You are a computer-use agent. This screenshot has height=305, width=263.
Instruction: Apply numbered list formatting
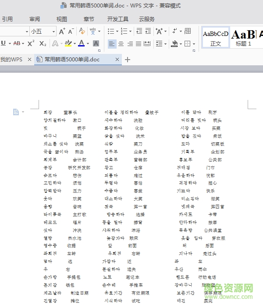(x=124, y=31)
